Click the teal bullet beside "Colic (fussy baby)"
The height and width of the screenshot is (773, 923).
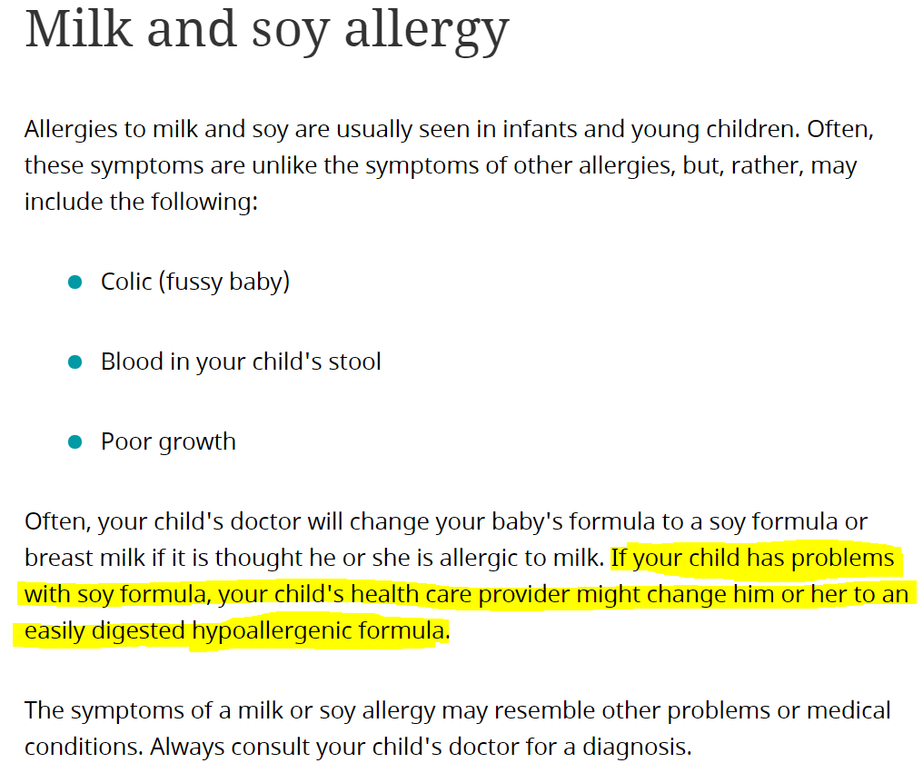tap(75, 282)
